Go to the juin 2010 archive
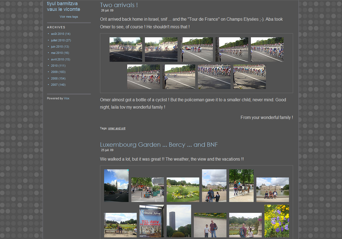Viewport: 342px width, 239px height. pos(57,47)
